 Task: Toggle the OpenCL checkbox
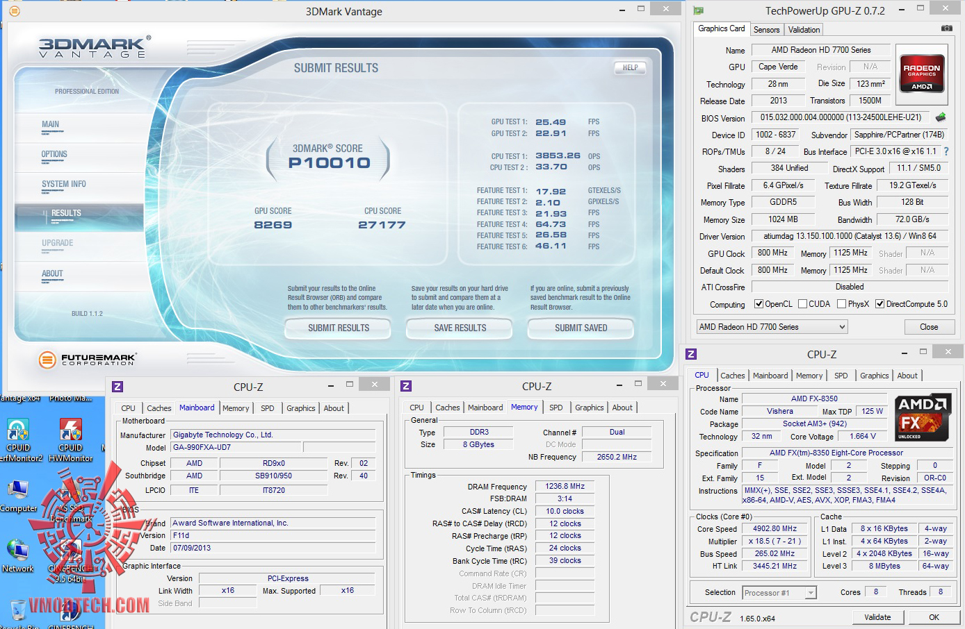[x=759, y=304]
